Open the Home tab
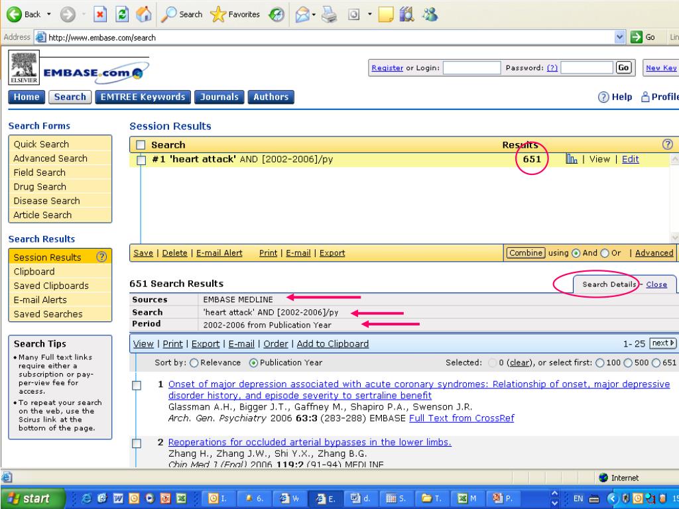This screenshot has height=509, width=679. pos(27,97)
